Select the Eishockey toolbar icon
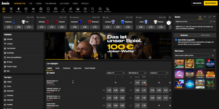This screenshot has width=219, height=109. [x=63, y=9]
